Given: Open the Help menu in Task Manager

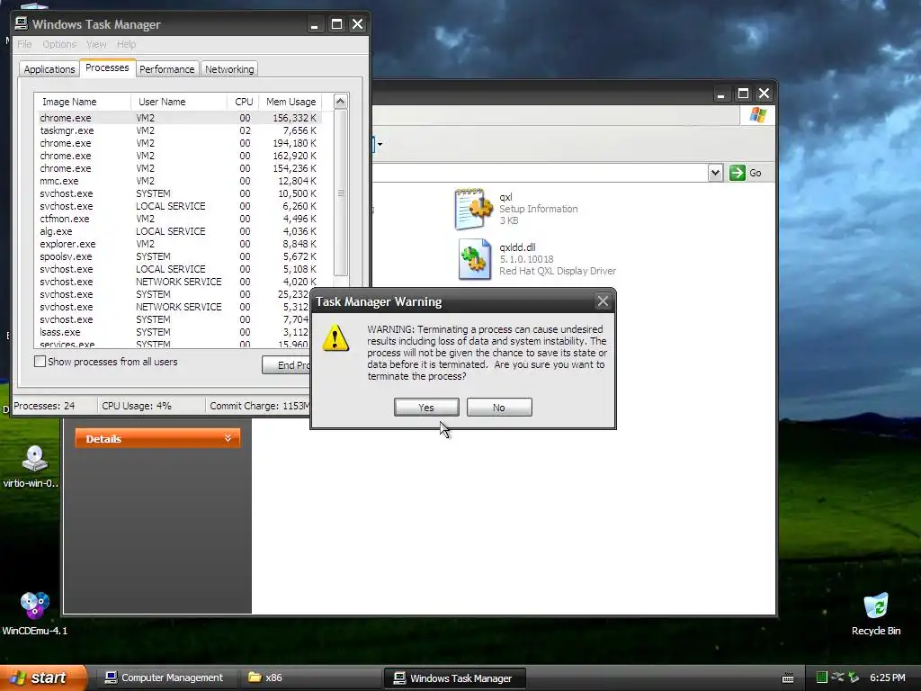Looking at the screenshot, I should (126, 44).
